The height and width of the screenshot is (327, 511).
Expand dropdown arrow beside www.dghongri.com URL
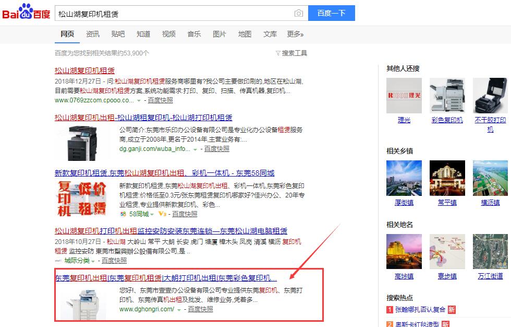click(x=179, y=309)
